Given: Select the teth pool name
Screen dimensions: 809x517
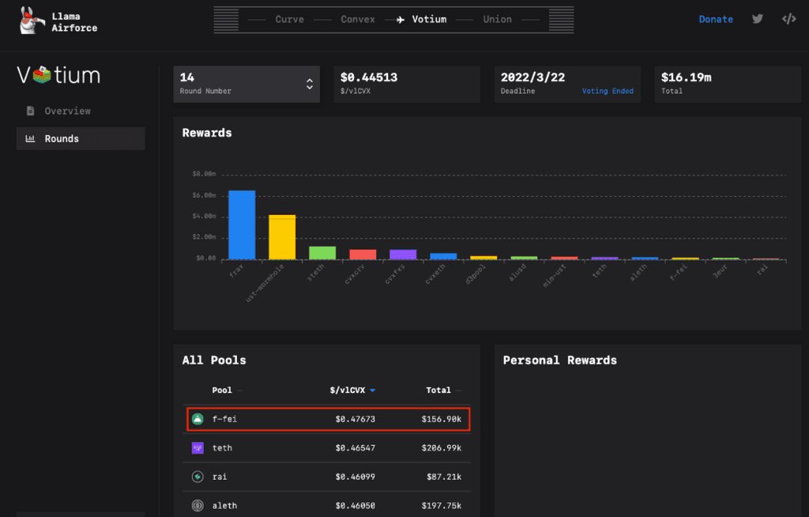Looking at the screenshot, I should (222, 447).
